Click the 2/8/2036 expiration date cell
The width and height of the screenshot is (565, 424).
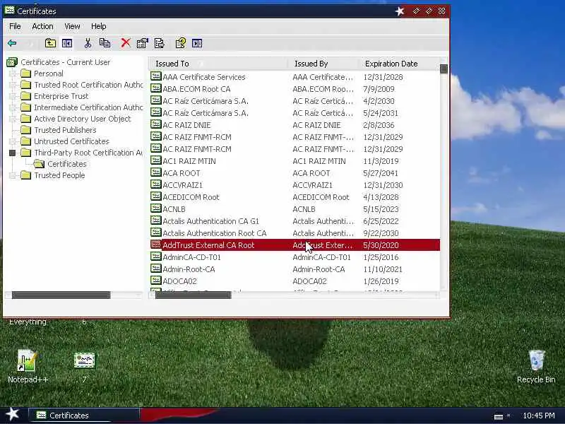click(x=379, y=125)
